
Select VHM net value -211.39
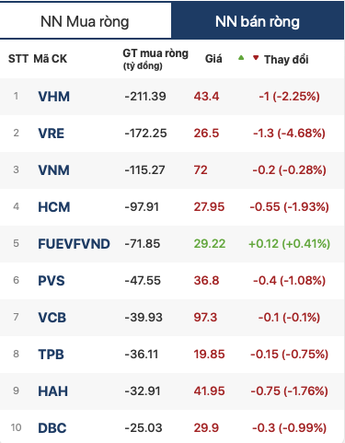click(x=145, y=97)
